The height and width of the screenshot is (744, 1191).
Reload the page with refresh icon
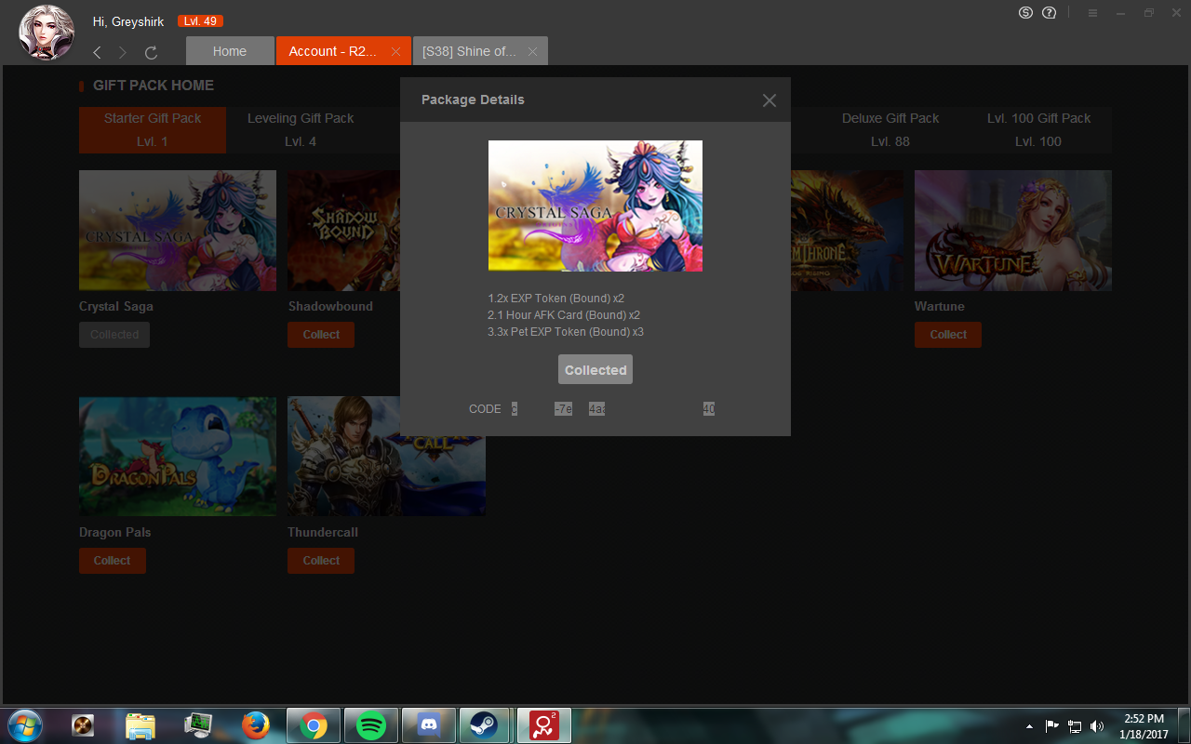[151, 52]
